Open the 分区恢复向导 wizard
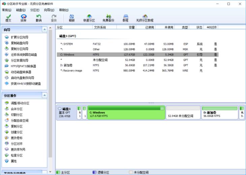This screenshot has height=175, width=246. tap(17, 60)
